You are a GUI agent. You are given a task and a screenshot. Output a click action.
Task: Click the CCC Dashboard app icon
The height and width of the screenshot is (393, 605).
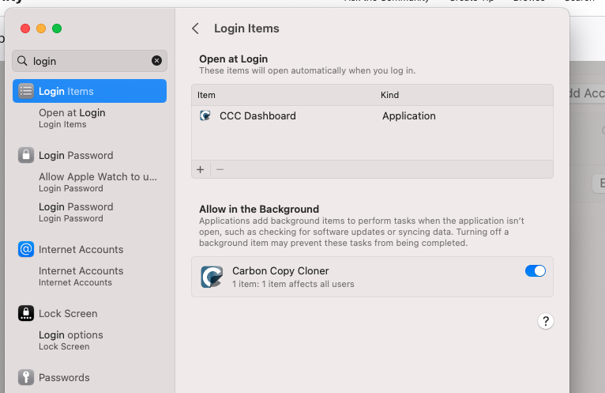205,115
